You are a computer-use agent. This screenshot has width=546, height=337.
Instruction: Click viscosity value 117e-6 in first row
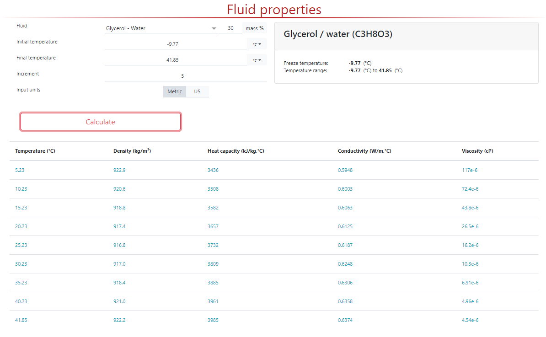click(469, 170)
